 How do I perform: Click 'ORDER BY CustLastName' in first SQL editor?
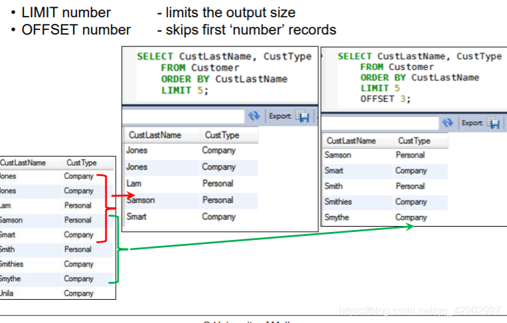point(224,79)
